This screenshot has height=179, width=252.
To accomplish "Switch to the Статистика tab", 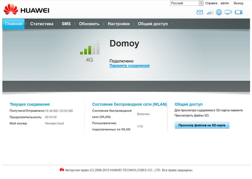I will (x=42, y=24).
